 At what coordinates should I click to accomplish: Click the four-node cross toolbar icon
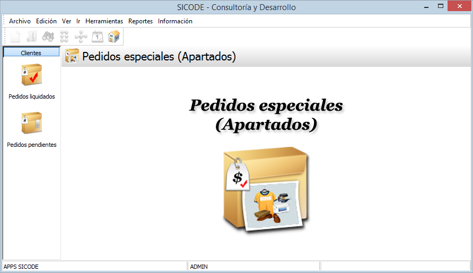pyautogui.click(x=81, y=37)
